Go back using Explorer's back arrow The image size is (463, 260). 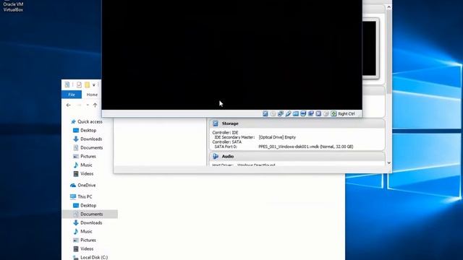[x=68, y=105]
